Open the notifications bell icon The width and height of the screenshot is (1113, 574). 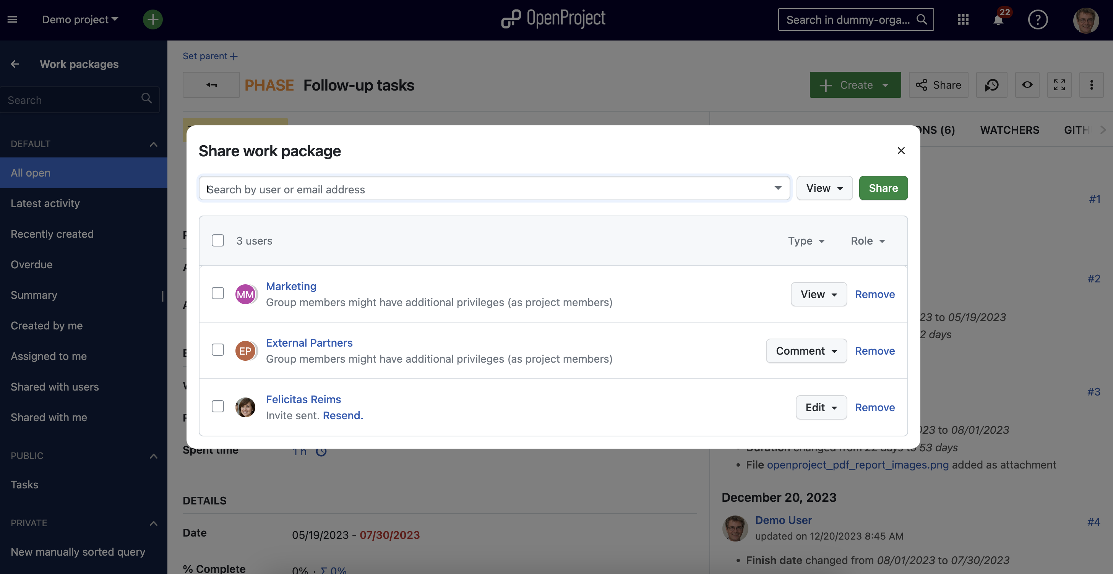click(x=998, y=20)
